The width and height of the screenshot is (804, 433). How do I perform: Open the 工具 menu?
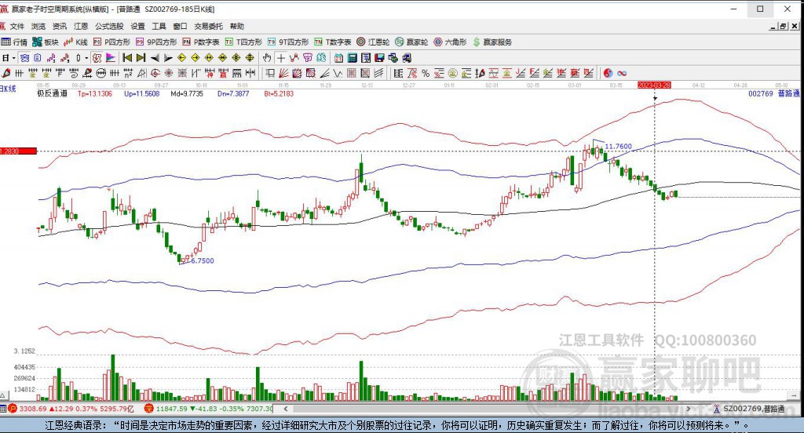159,26
